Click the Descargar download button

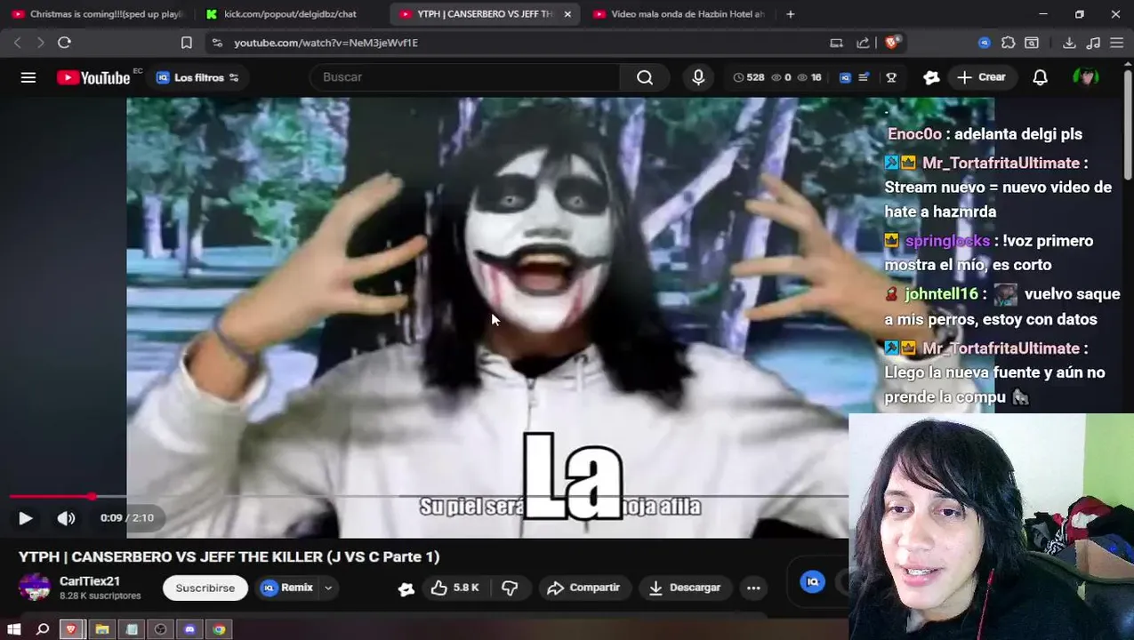pos(685,588)
